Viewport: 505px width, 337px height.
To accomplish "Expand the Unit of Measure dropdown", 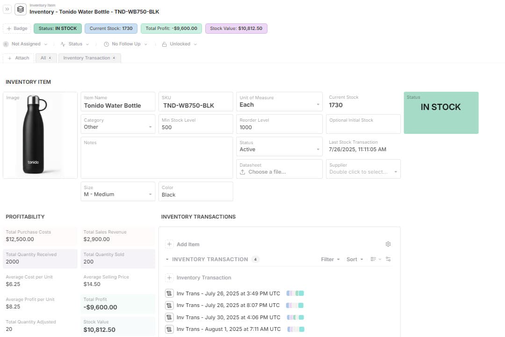I will tap(318, 105).
